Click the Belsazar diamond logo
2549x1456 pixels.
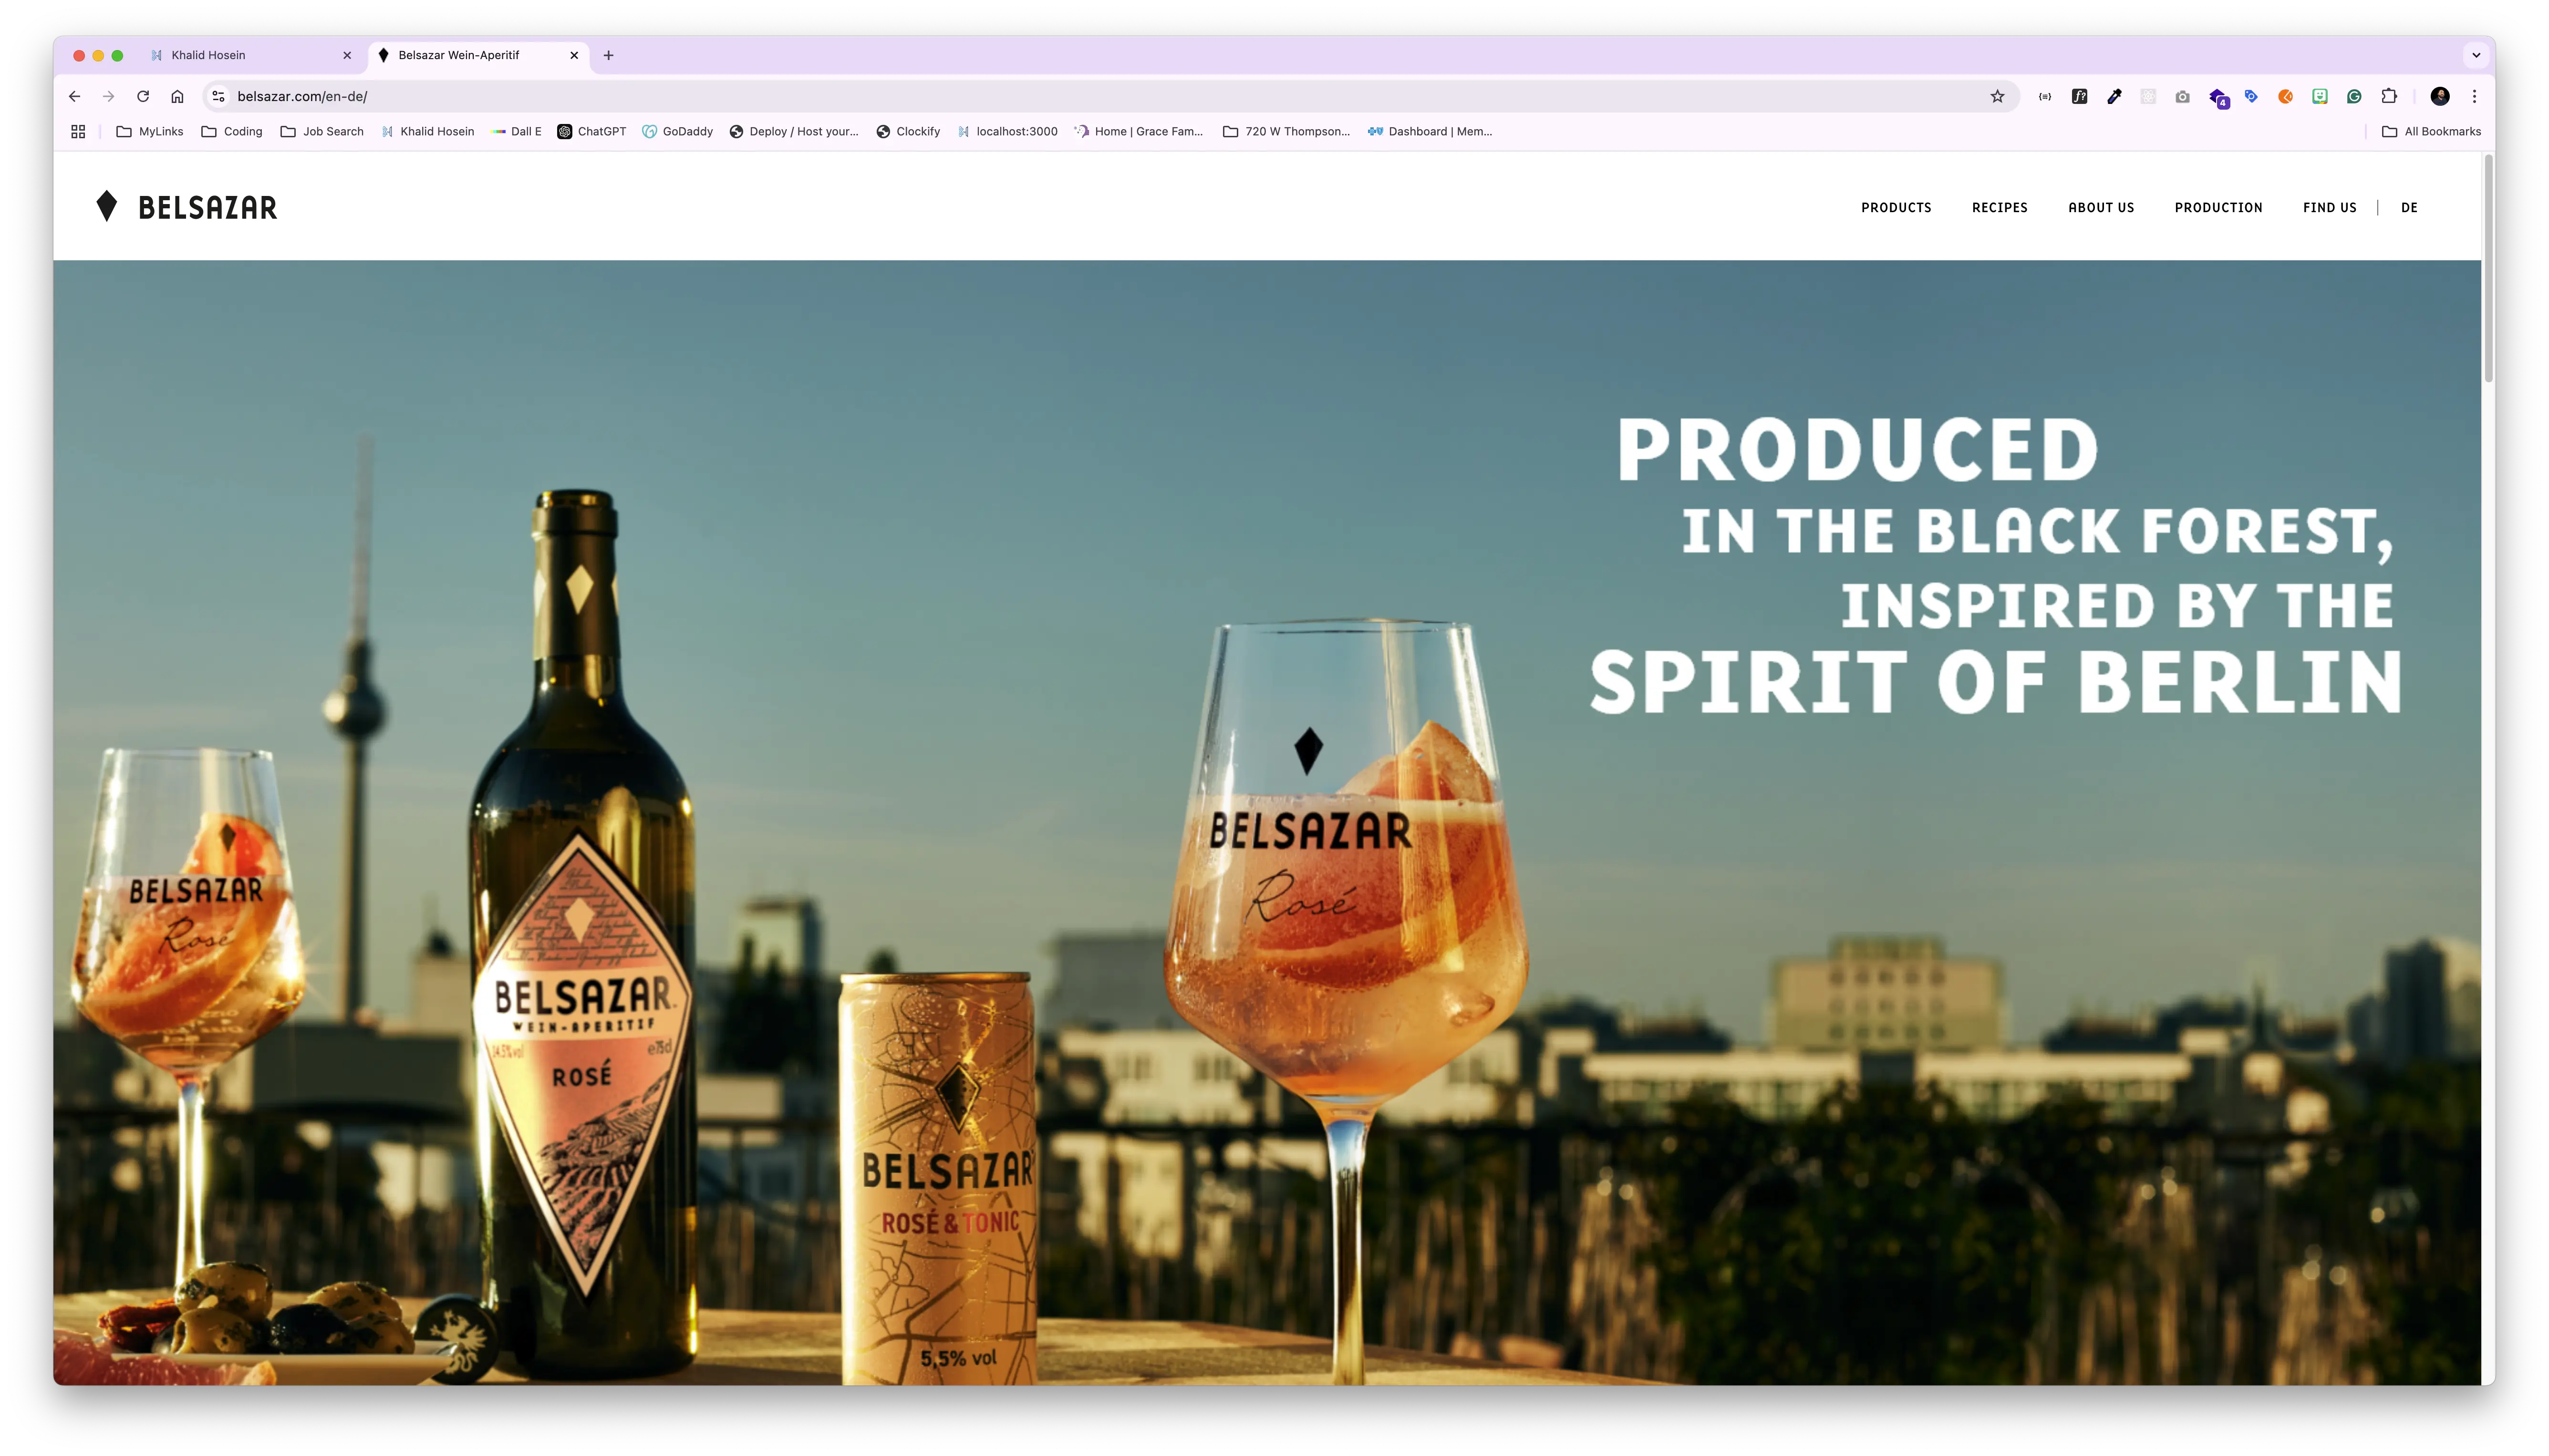[107, 206]
